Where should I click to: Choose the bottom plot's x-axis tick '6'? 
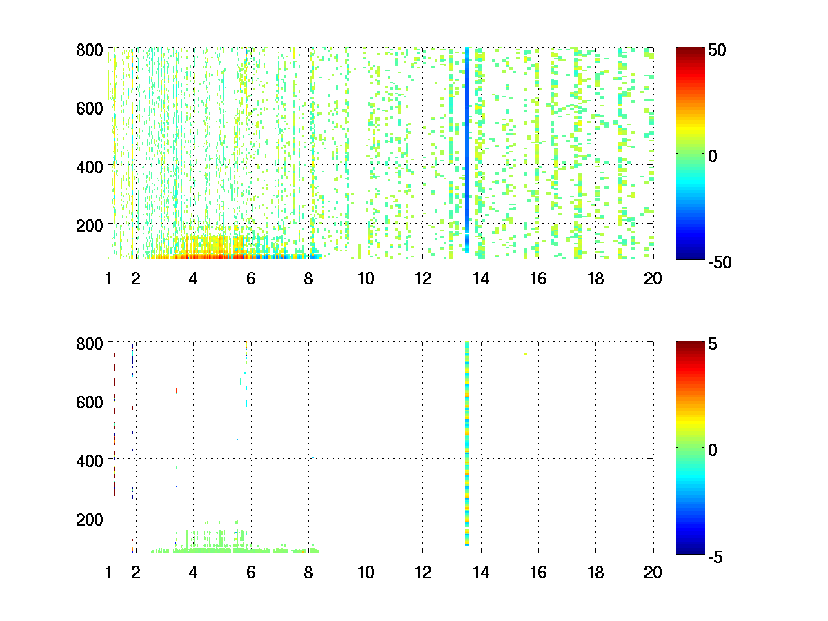point(250,573)
